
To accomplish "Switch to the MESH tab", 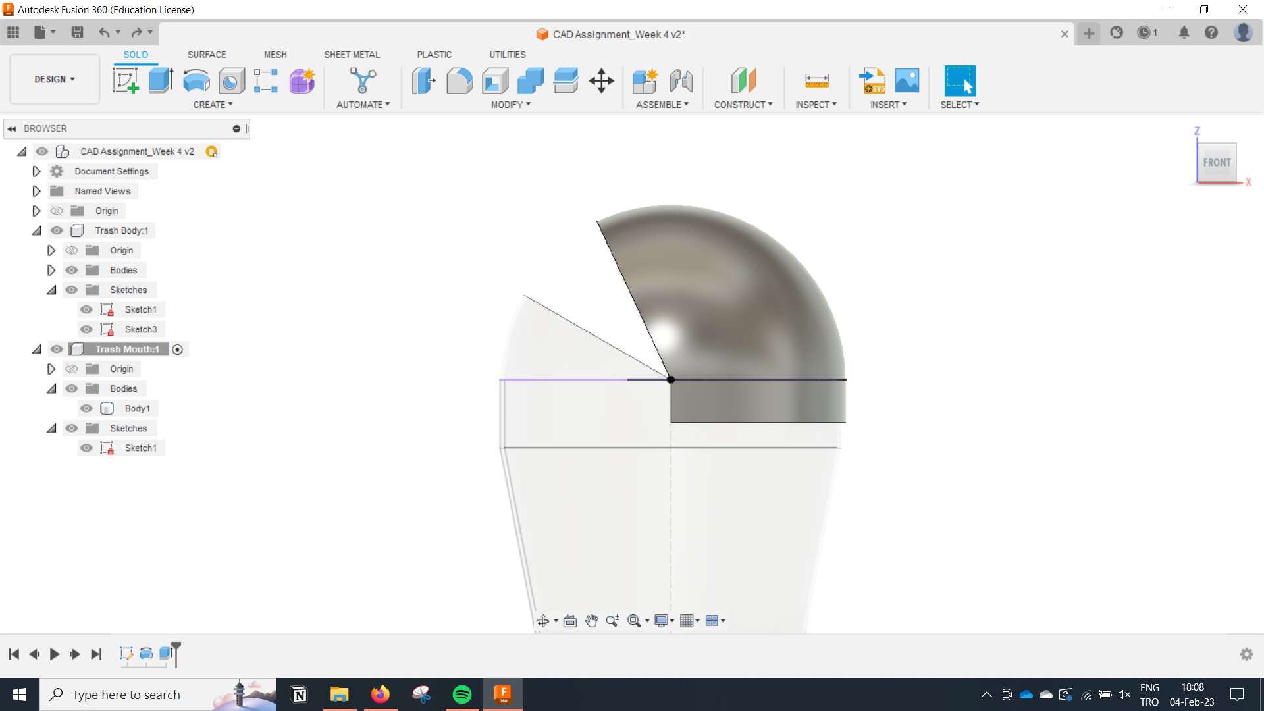I will [x=275, y=55].
